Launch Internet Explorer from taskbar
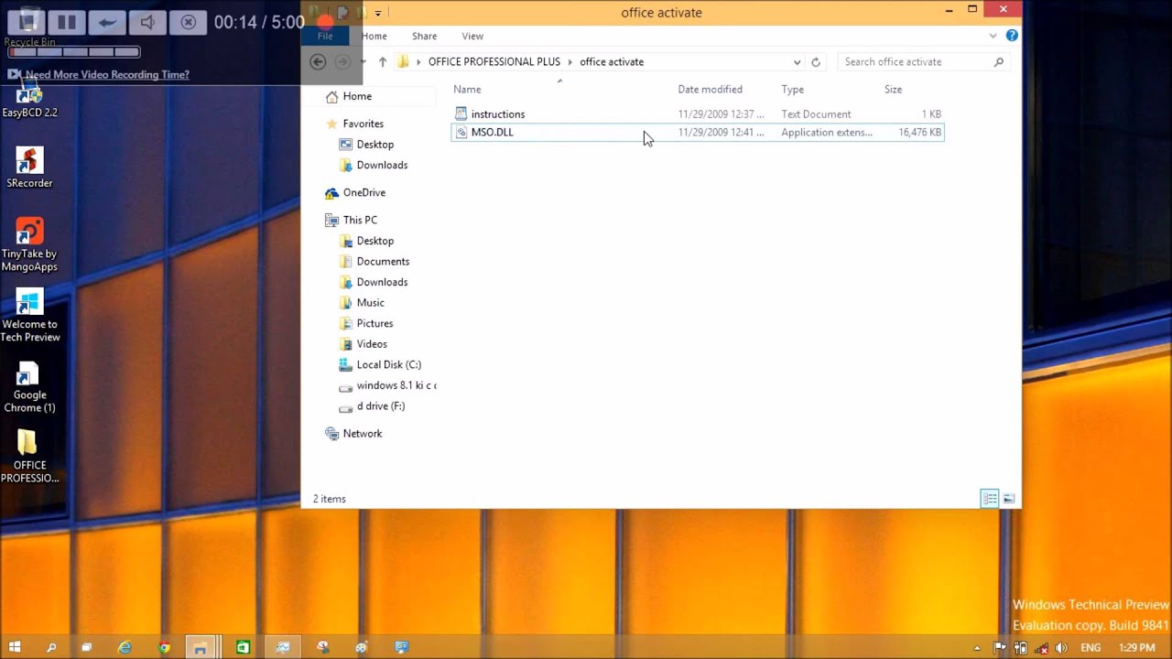This screenshot has width=1172, height=659. [x=125, y=647]
